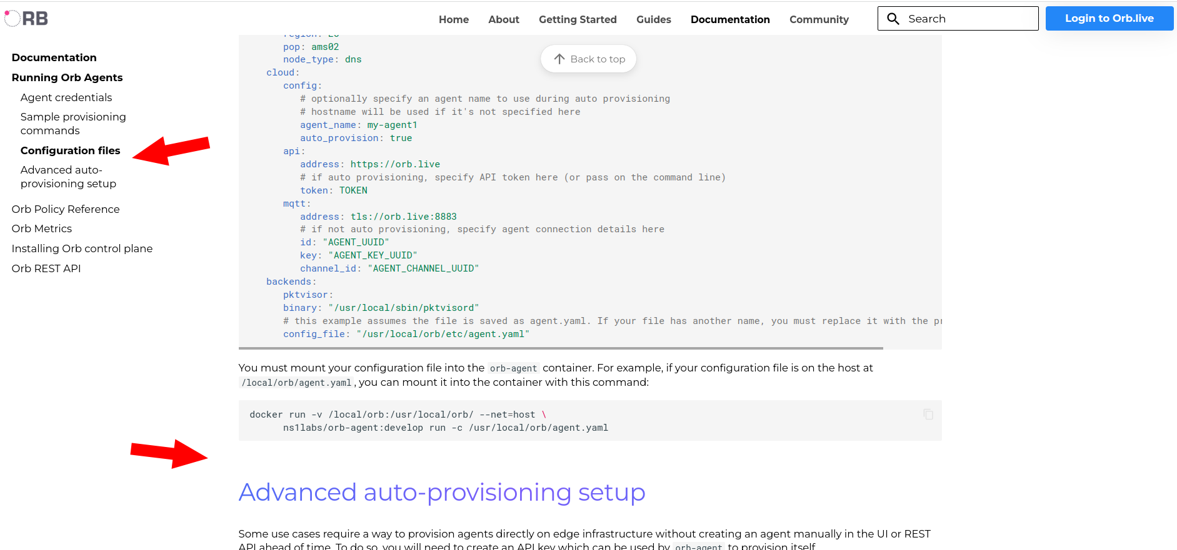Click the Back to top button

[589, 59]
